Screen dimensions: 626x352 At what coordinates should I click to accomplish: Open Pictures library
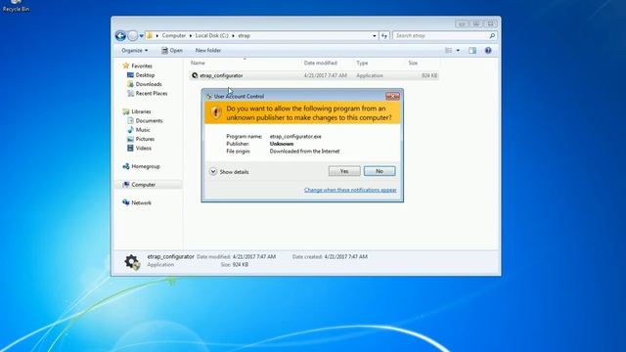click(x=145, y=139)
